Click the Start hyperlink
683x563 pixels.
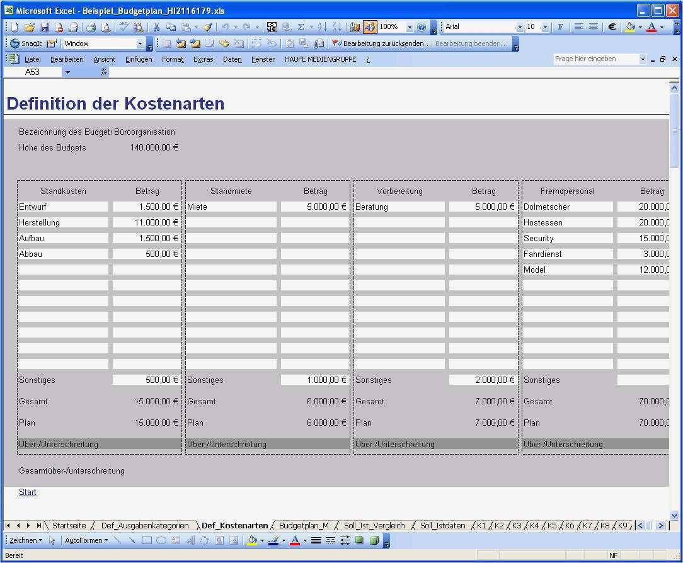pyautogui.click(x=27, y=492)
